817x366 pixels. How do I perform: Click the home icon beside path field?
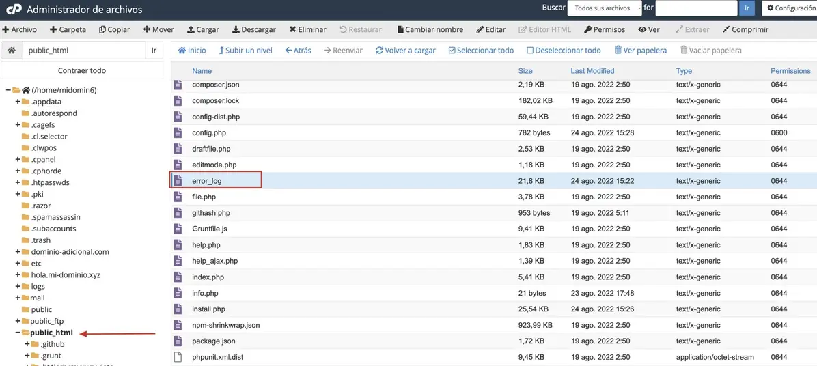click(12, 51)
